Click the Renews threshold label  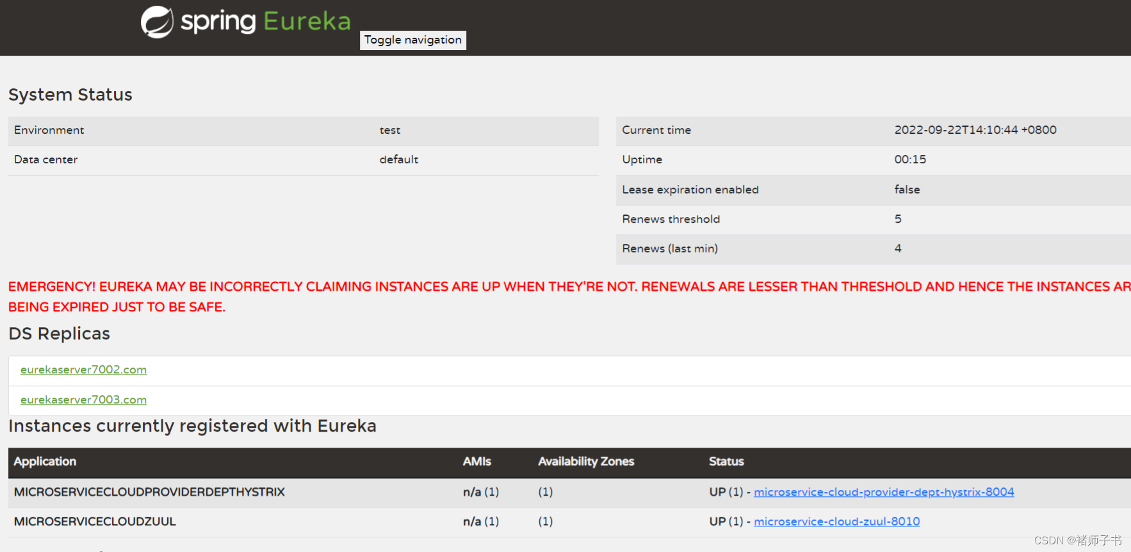(x=671, y=219)
